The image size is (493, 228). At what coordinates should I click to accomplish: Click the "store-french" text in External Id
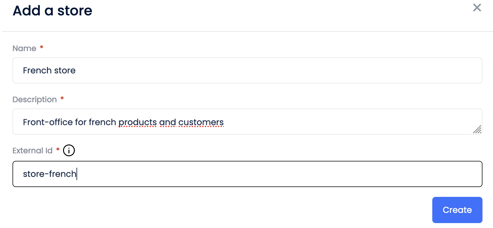pyautogui.click(x=49, y=174)
